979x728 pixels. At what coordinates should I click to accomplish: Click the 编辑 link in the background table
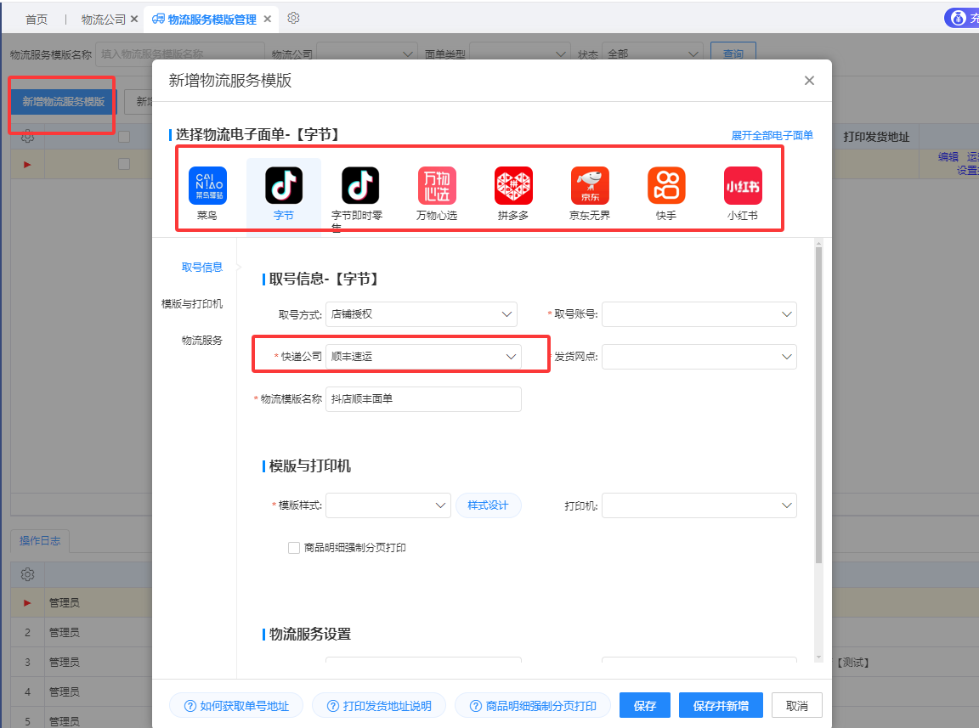[948, 156]
